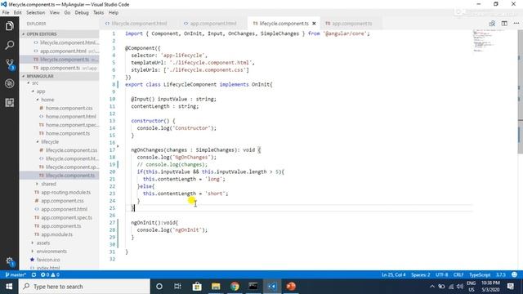Change indentation via Spaces: 2
Viewport: 523px width, 294px height.
[x=420, y=274]
